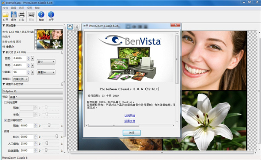Click the fine detail strength field 40.00
Viewport: 261px width, 160px height.
pos(27,126)
